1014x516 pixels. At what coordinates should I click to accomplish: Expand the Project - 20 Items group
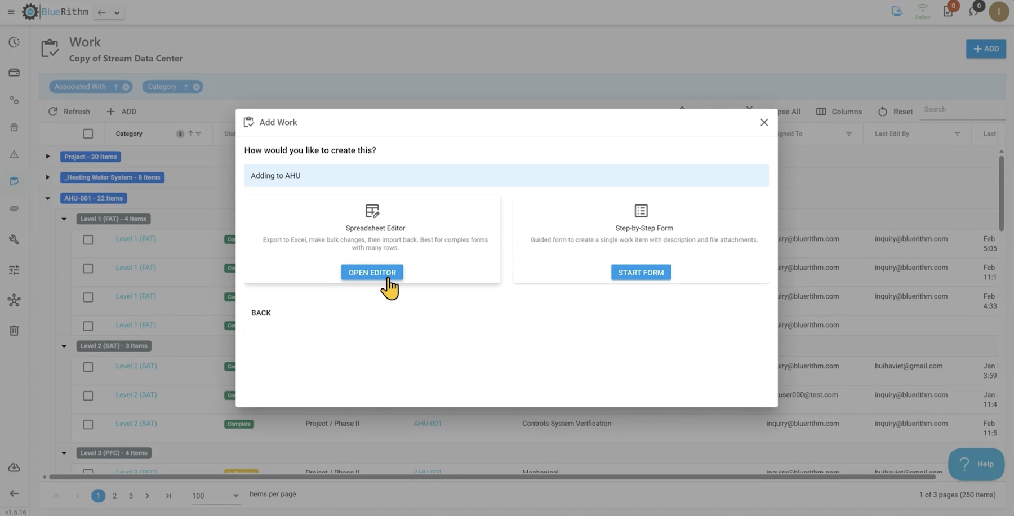pos(48,157)
